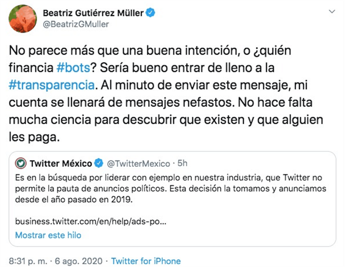Click 'Mostrar este hilo' to show thread

pyautogui.click(x=48, y=235)
